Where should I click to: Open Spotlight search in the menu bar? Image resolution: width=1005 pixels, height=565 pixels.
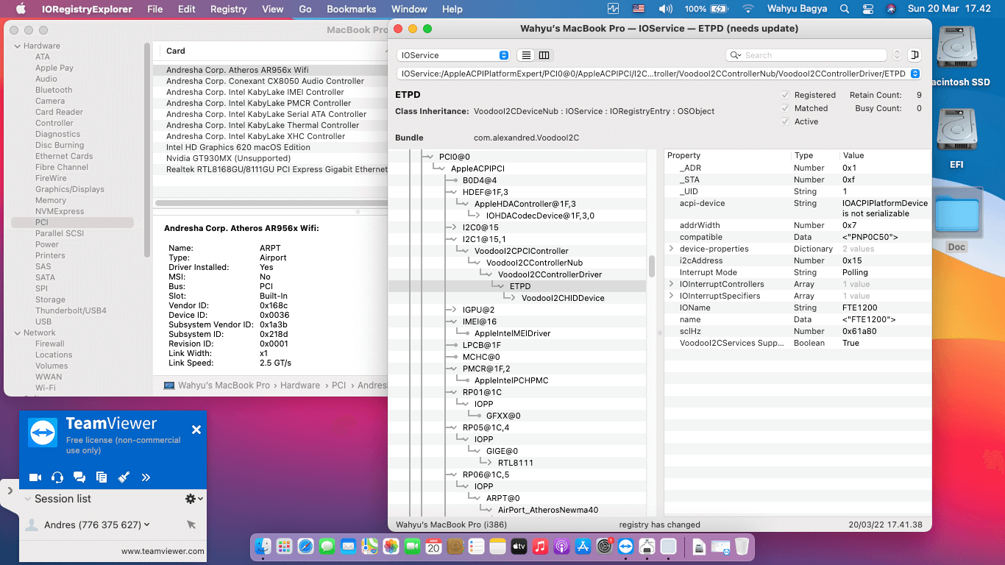(x=845, y=9)
